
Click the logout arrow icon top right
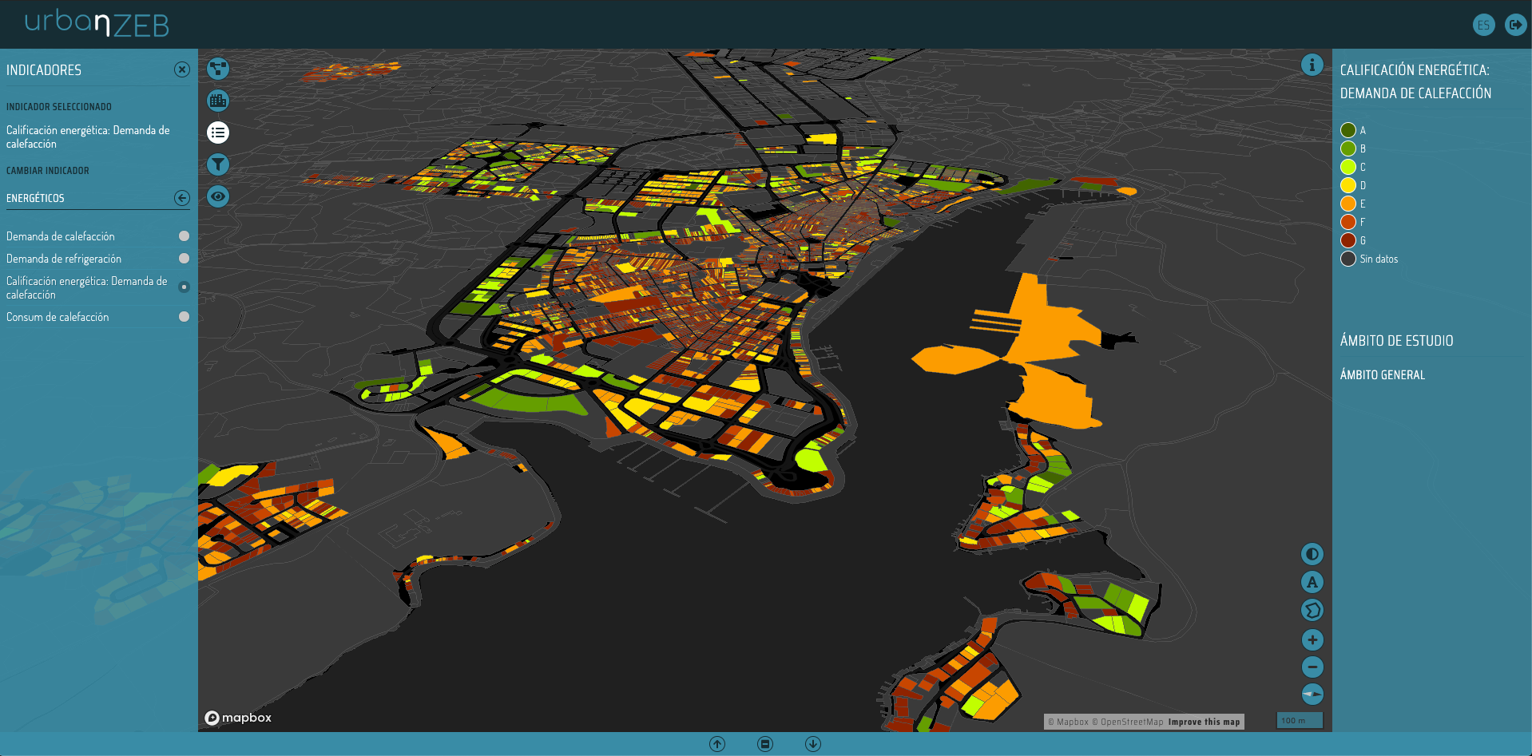pyautogui.click(x=1515, y=25)
